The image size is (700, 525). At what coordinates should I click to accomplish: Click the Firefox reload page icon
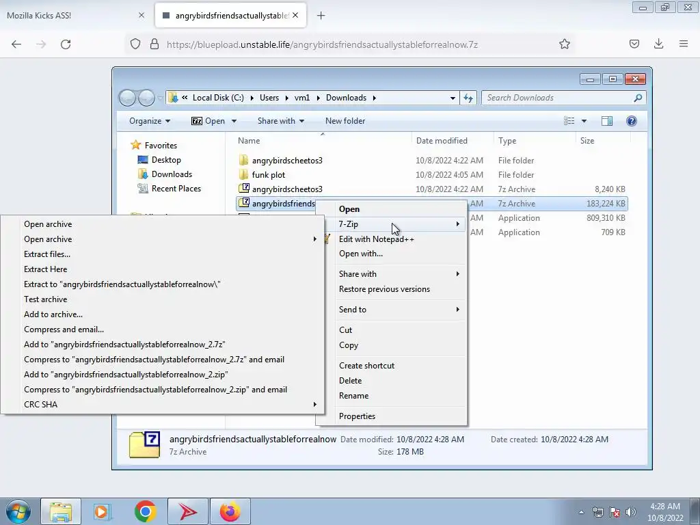pos(66,44)
